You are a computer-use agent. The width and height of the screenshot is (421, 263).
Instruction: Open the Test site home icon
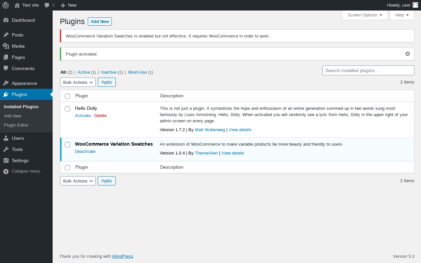coord(17,5)
